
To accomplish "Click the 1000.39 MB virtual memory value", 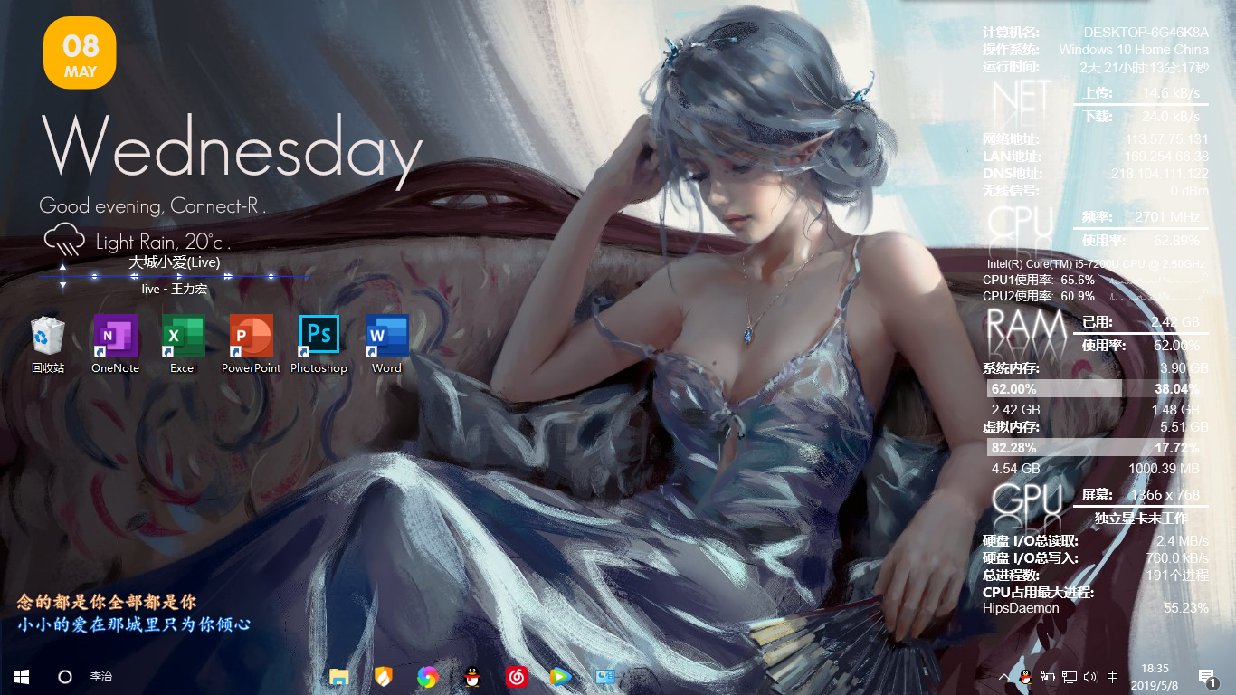I will tap(1164, 469).
